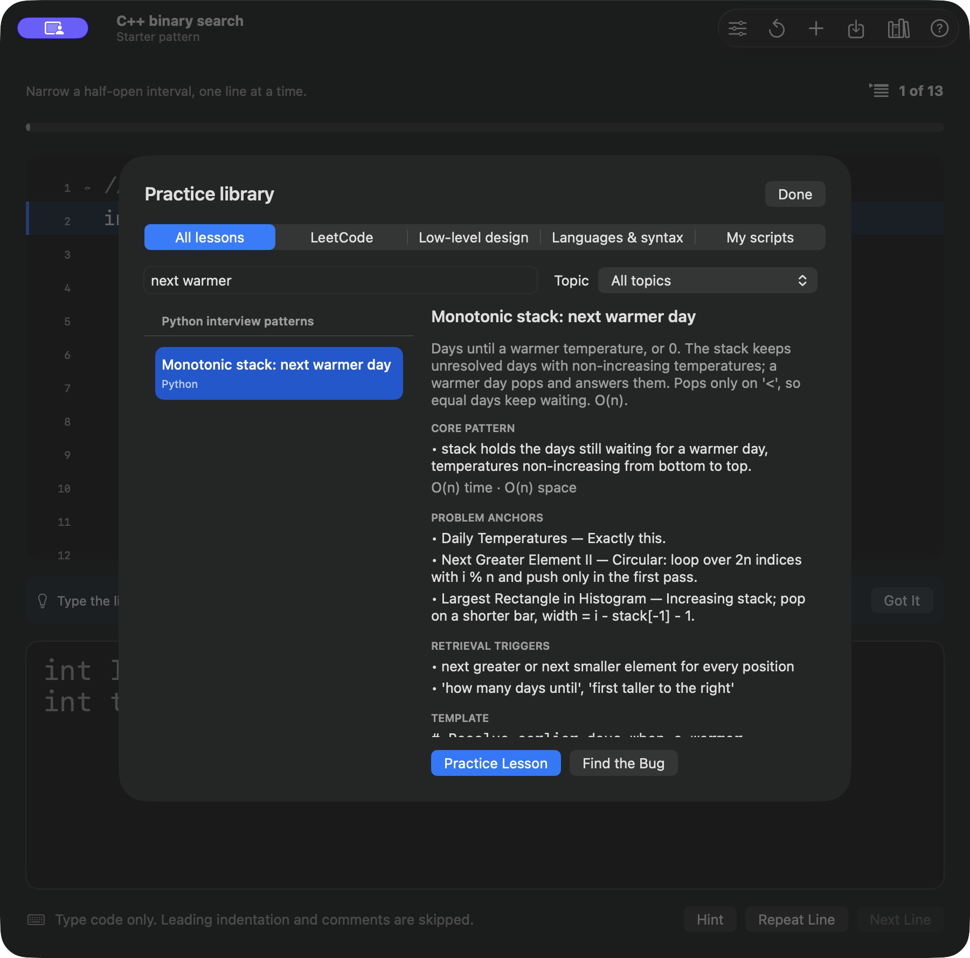Image resolution: width=970 pixels, height=958 pixels.
Task: Click the Find the Bug button
Action: pos(623,763)
